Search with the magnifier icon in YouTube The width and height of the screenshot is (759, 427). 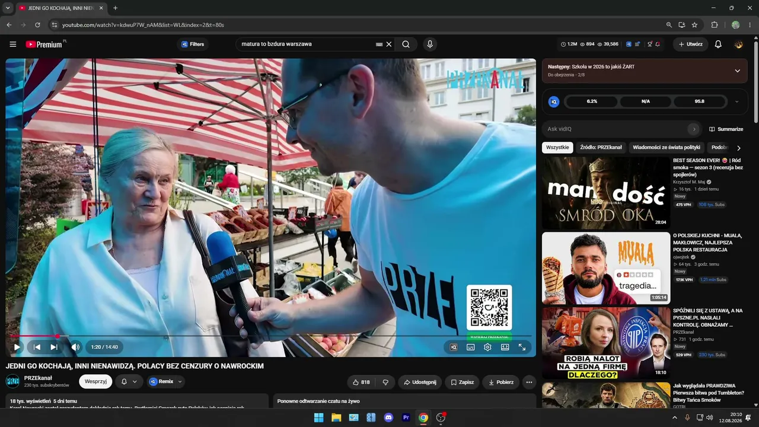406,44
